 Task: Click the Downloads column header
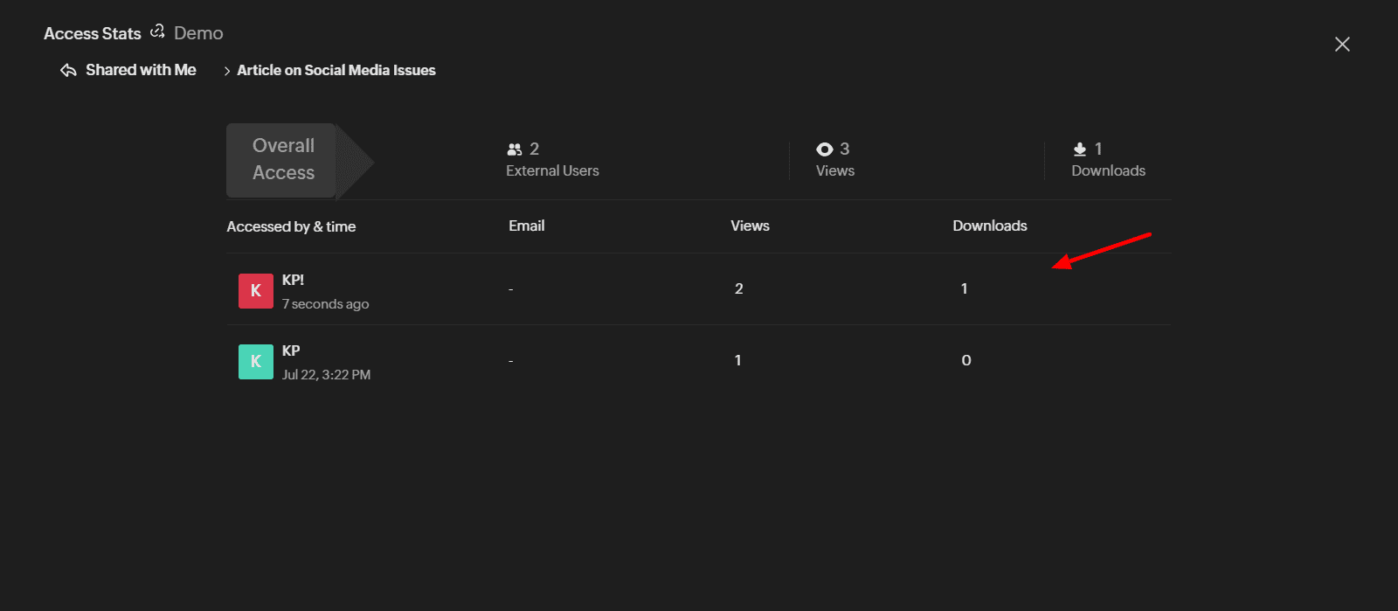click(990, 226)
